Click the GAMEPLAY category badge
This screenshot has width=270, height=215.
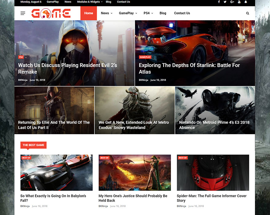pyautogui.click(x=145, y=57)
